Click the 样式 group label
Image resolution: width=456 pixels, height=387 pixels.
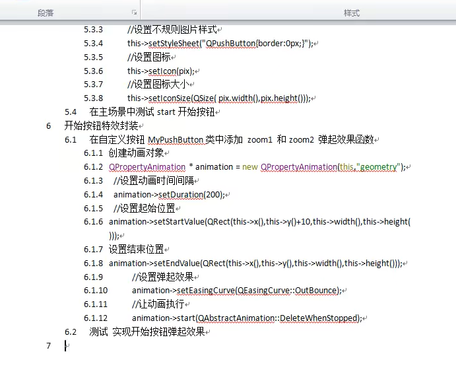click(352, 13)
